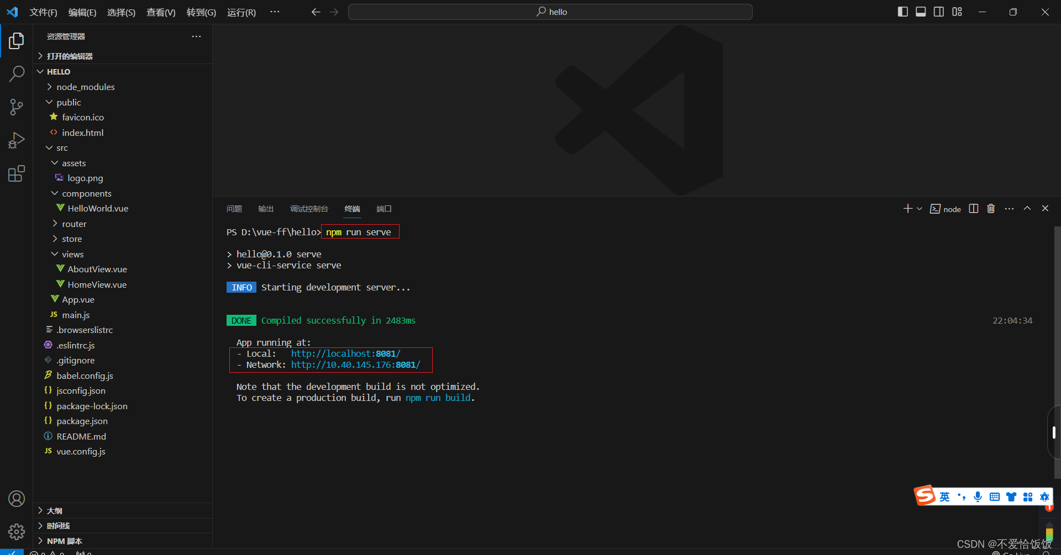Open the Extensions view
Screen dimensions: 1061x555
click(x=17, y=174)
